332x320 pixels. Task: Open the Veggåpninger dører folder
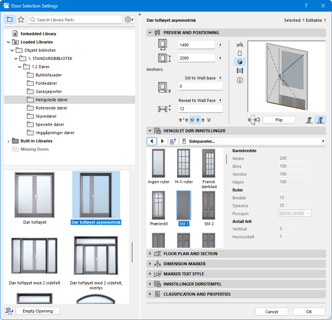[55, 133]
